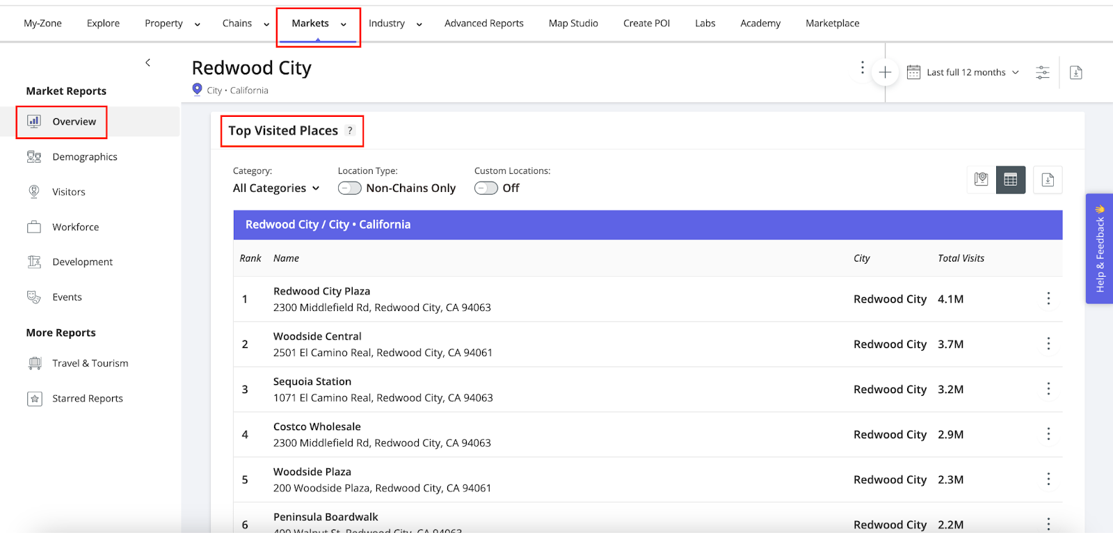The width and height of the screenshot is (1113, 533).
Task: Click the Development crane icon
Action: point(34,262)
